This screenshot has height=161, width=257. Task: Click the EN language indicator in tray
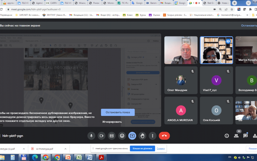pos(230,157)
